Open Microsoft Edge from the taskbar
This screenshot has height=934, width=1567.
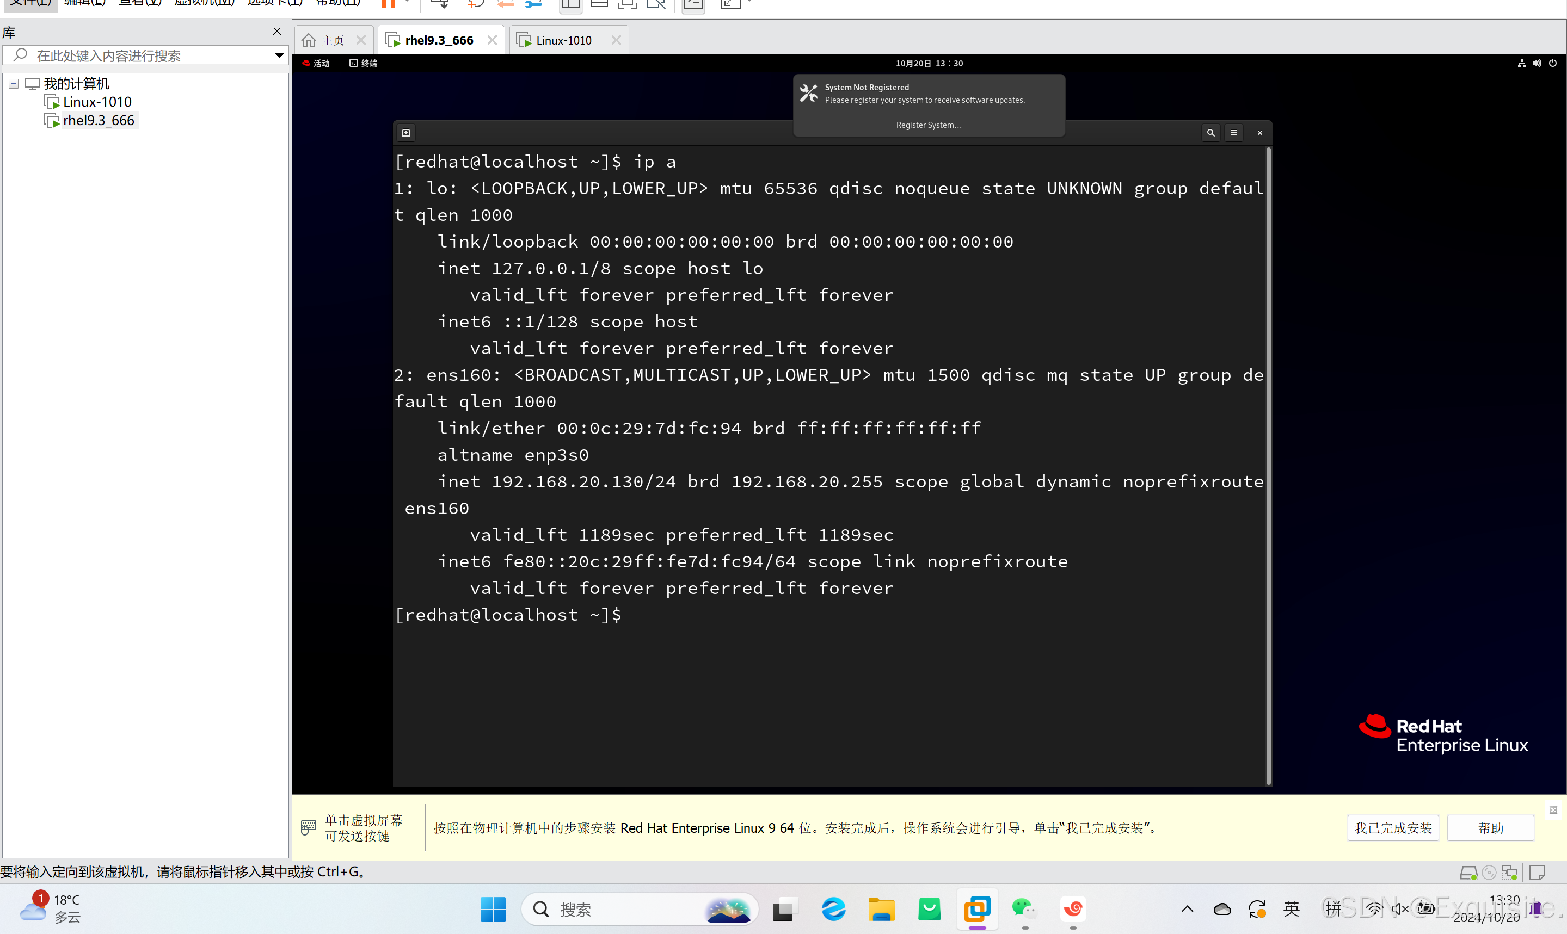pyautogui.click(x=833, y=909)
